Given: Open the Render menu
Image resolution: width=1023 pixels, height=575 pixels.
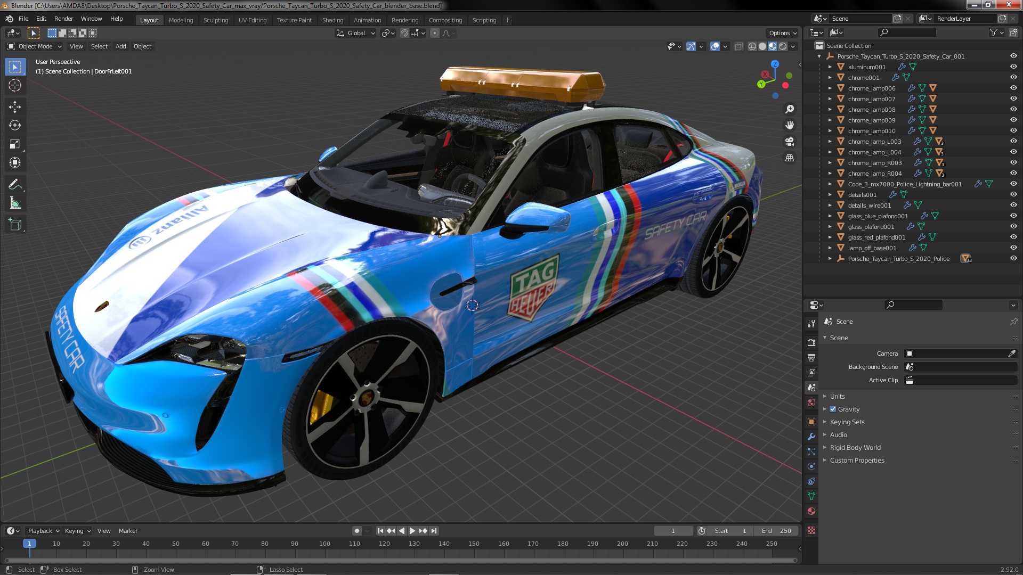Looking at the screenshot, I should pos(63,19).
